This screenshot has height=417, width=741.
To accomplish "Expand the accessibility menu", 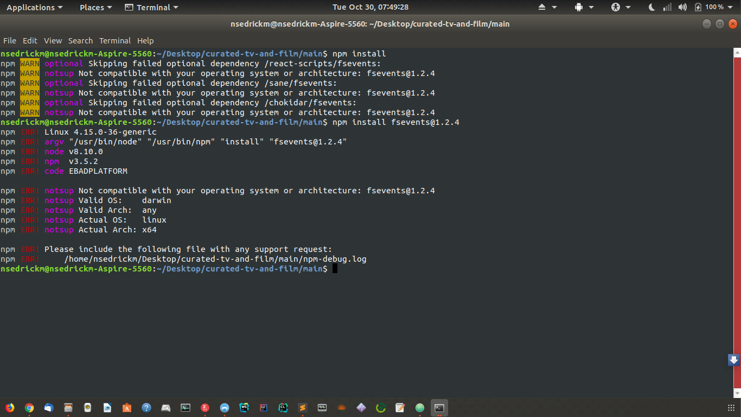I will 621,7.
